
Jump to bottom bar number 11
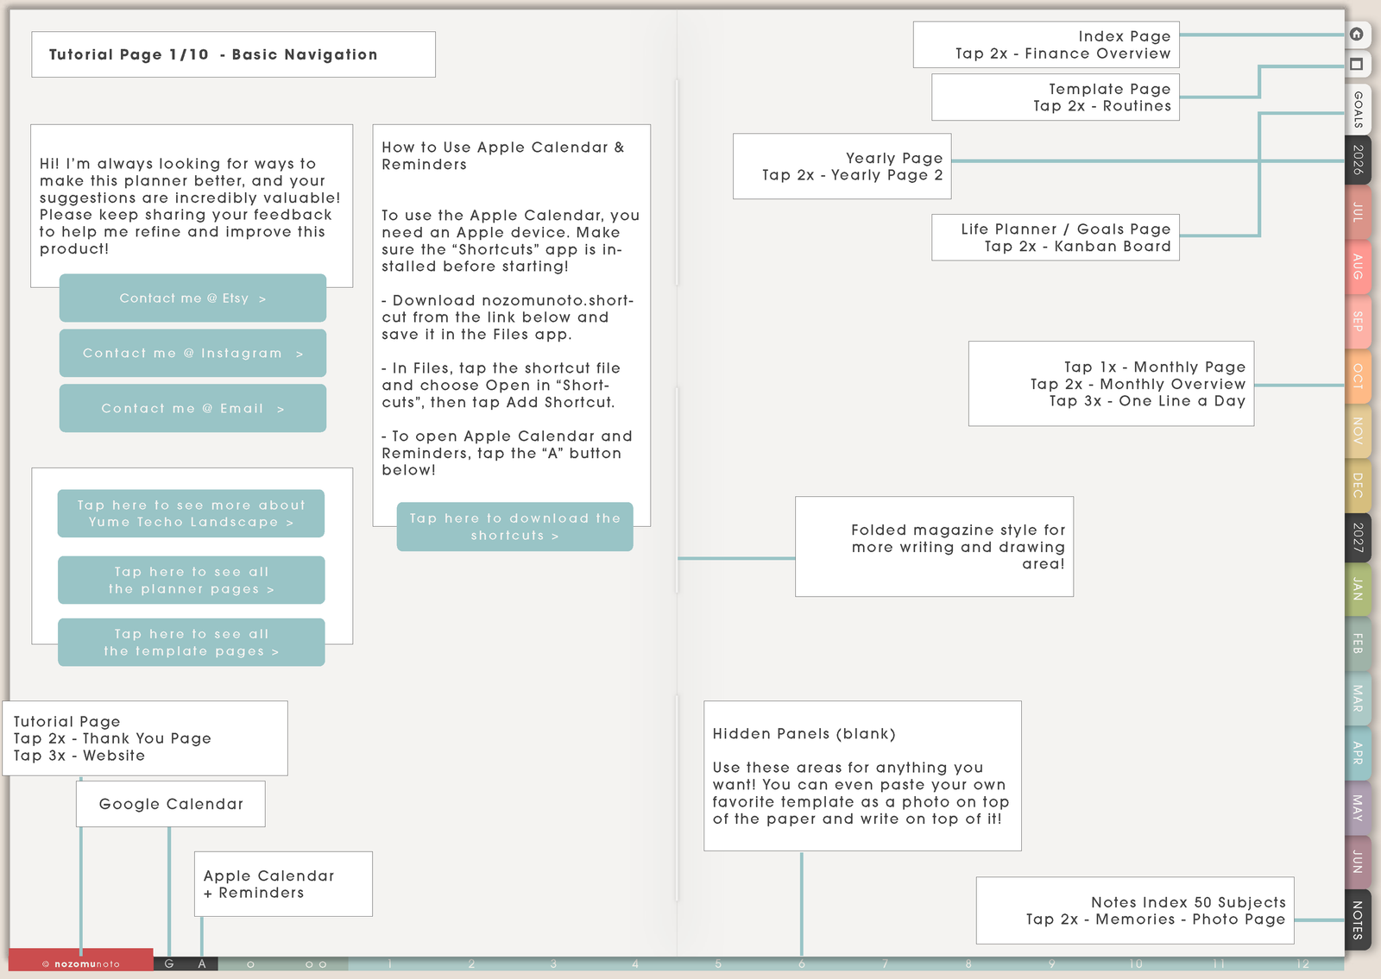[1219, 964]
